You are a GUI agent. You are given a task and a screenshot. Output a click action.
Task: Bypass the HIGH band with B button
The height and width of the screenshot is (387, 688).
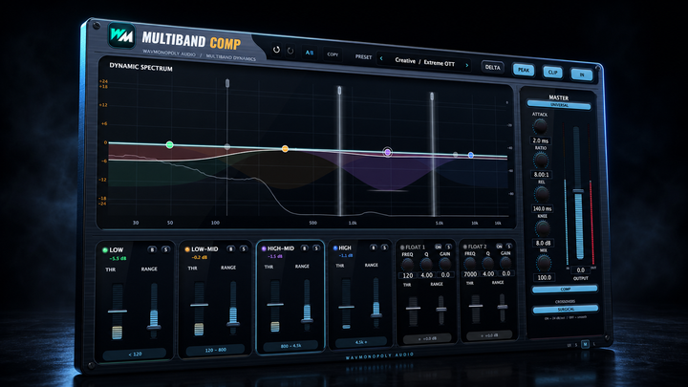(x=373, y=247)
